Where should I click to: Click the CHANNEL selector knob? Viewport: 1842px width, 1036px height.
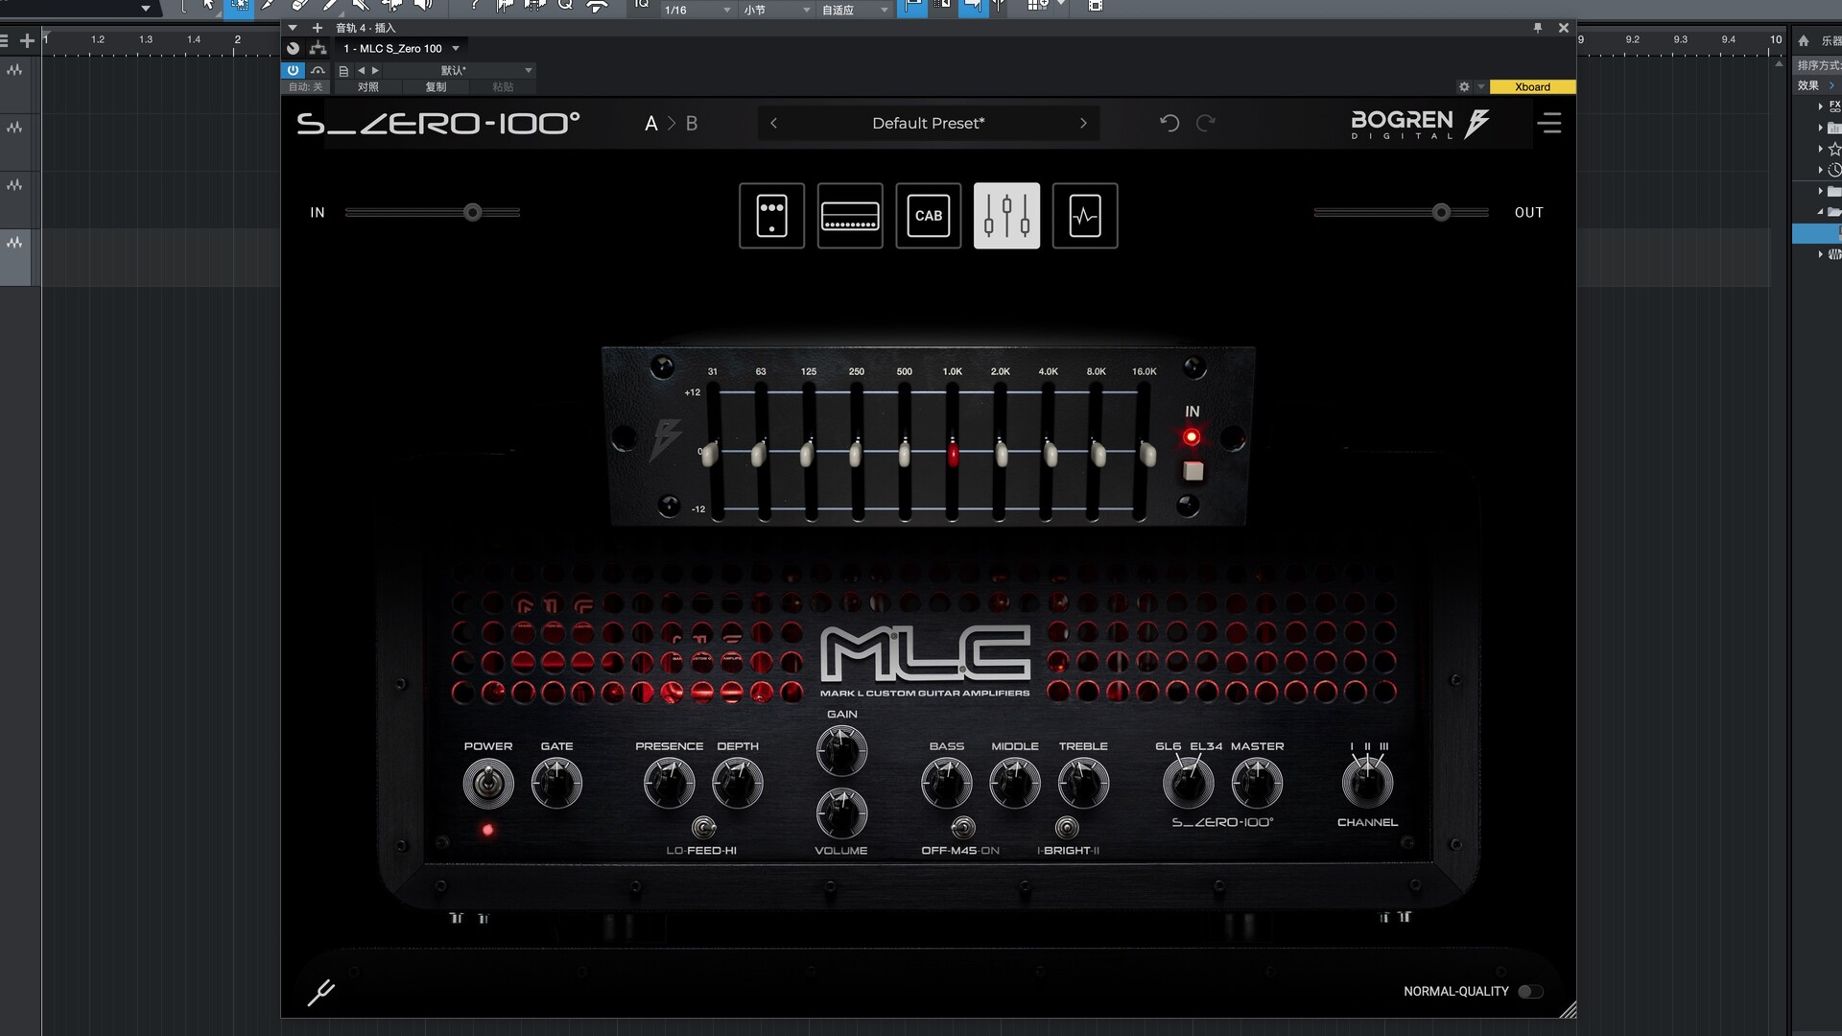pyautogui.click(x=1367, y=784)
